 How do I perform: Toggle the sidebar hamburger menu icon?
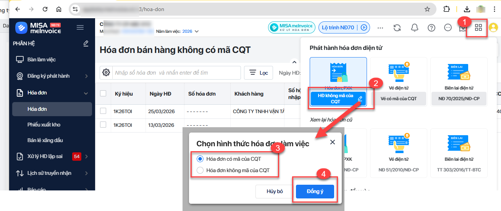pyautogui.click(x=80, y=27)
